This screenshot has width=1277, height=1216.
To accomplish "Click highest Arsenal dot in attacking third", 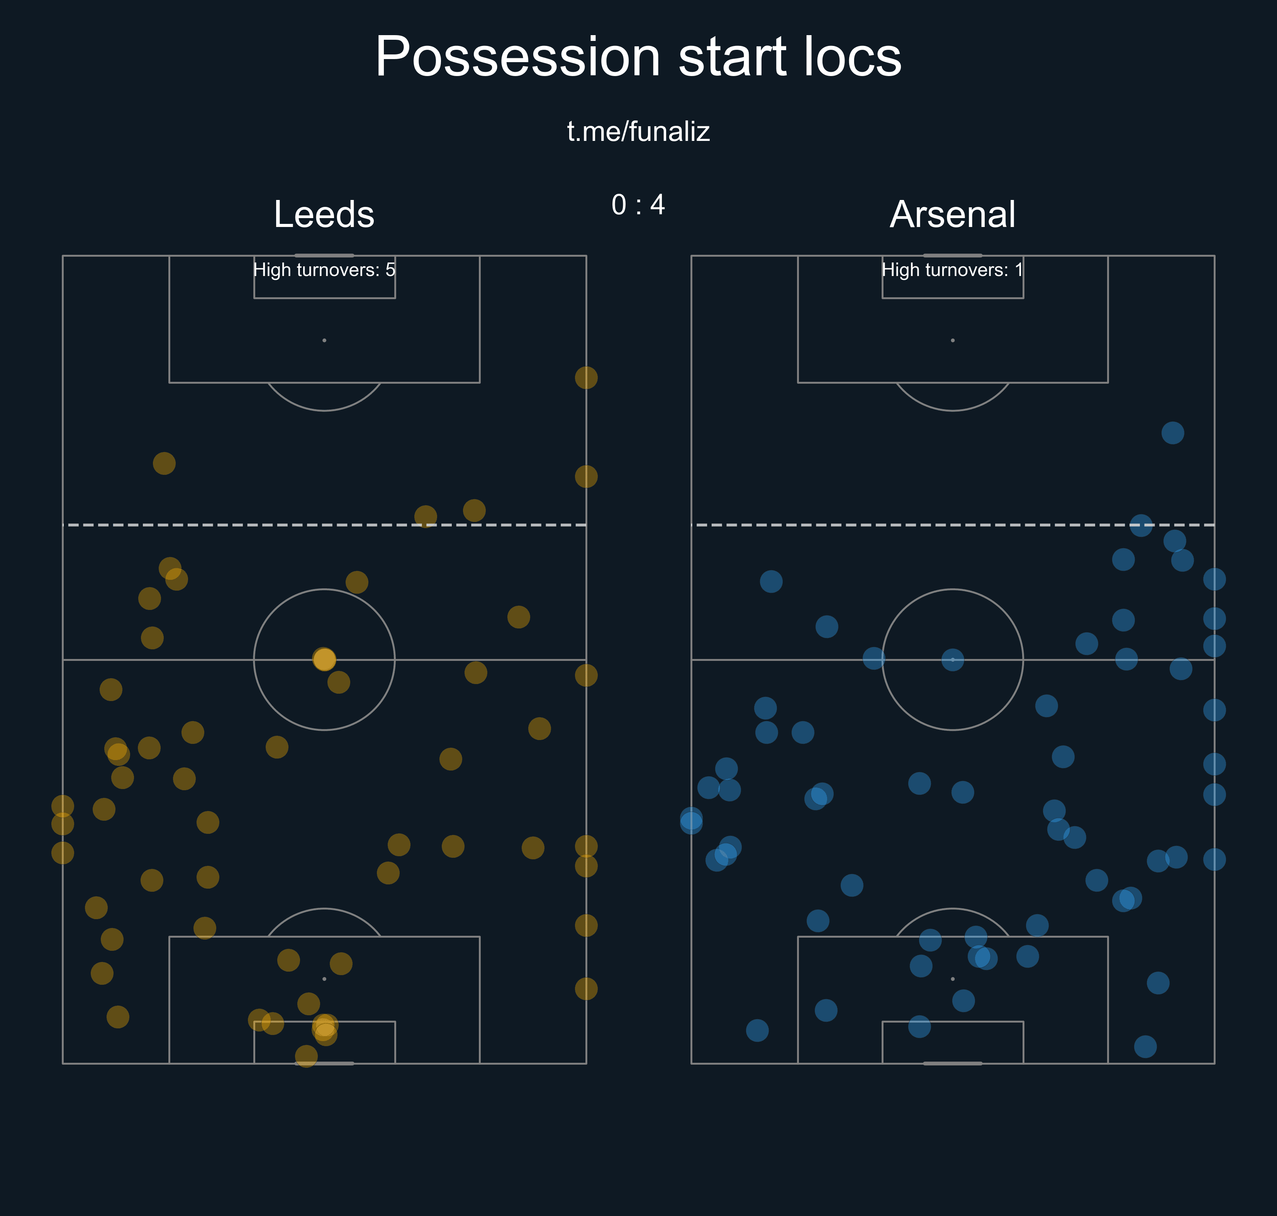I will 1172,432.
